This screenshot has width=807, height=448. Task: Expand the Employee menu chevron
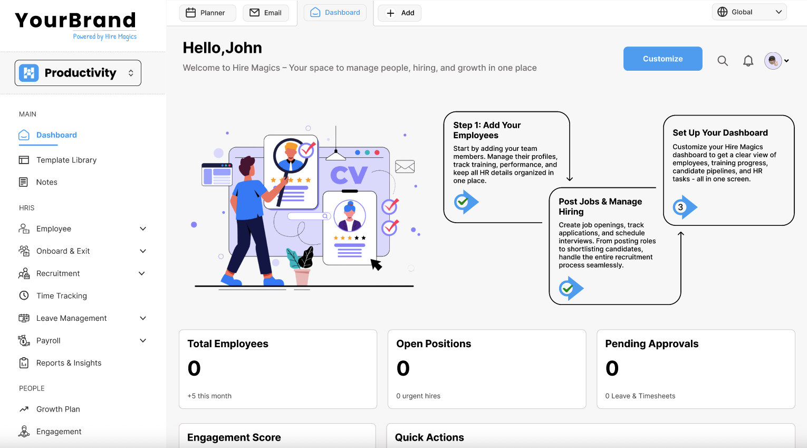tap(143, 228)
